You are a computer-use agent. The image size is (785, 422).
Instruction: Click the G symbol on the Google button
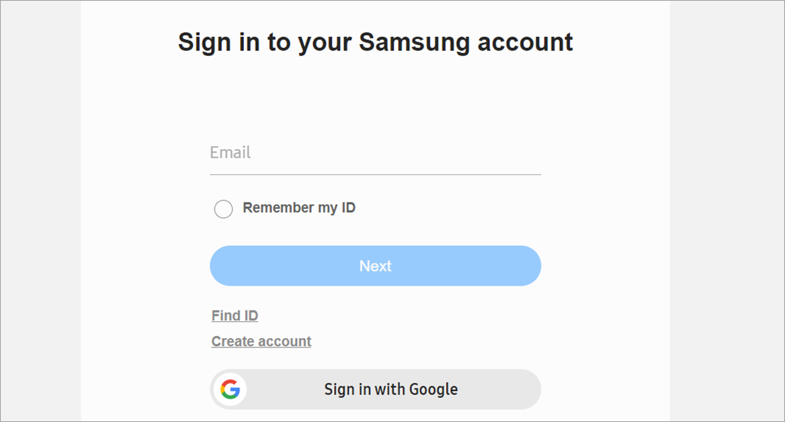[x=230, y=389]
